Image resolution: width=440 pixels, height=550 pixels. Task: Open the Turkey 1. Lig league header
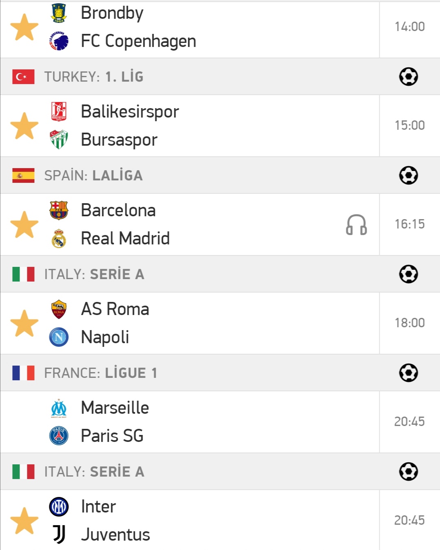[94, 77]
